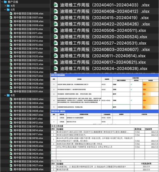Collapse the 5月 folder
159x172 pixels.
click(5, 10)
